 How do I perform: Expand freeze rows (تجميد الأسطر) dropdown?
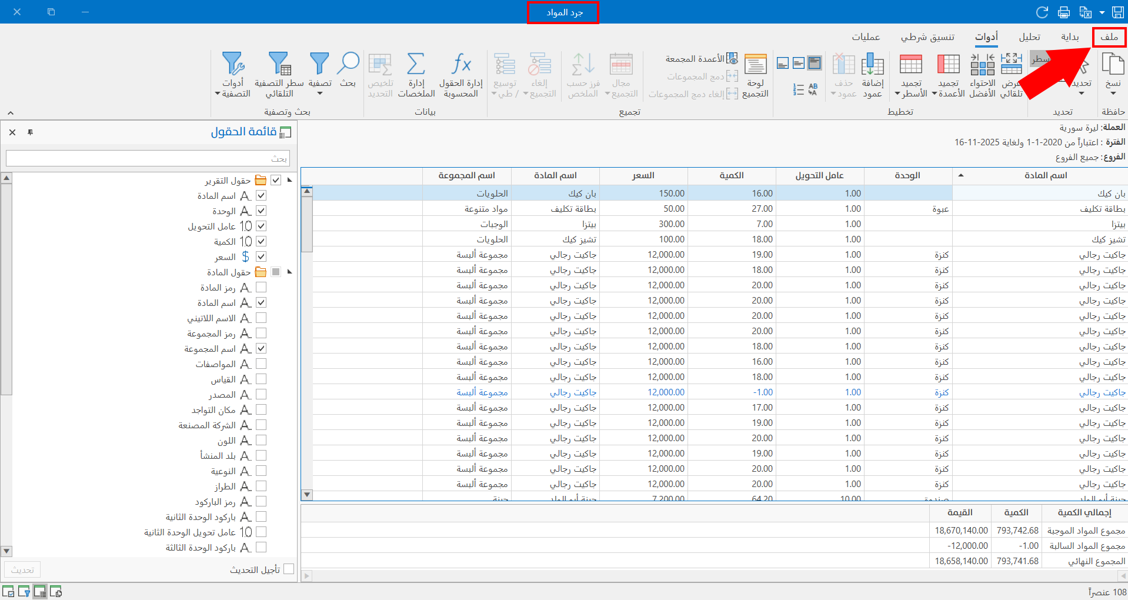[x=898, y=94]
